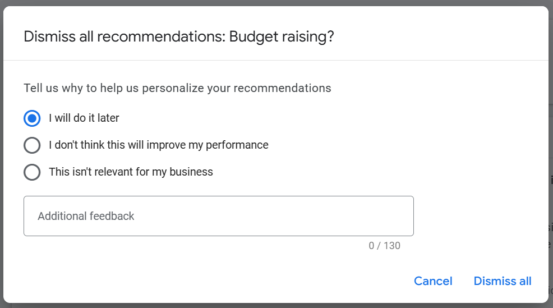Image resolution: width=553 pixels, height=308 pixels.
Task: Click the "I will do it later" label text
Action: point(84,118)
